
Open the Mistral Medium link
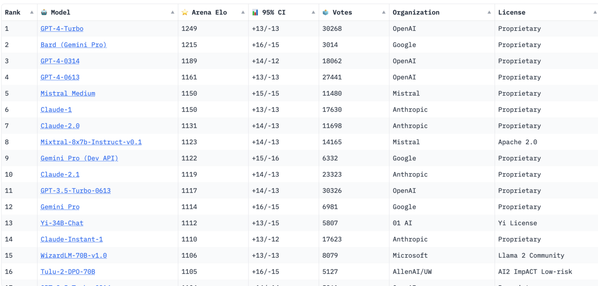point(68,93)
